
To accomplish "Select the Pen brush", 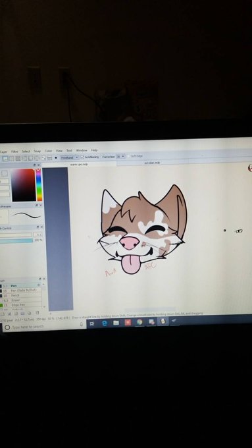I will [x=20, y=286].
